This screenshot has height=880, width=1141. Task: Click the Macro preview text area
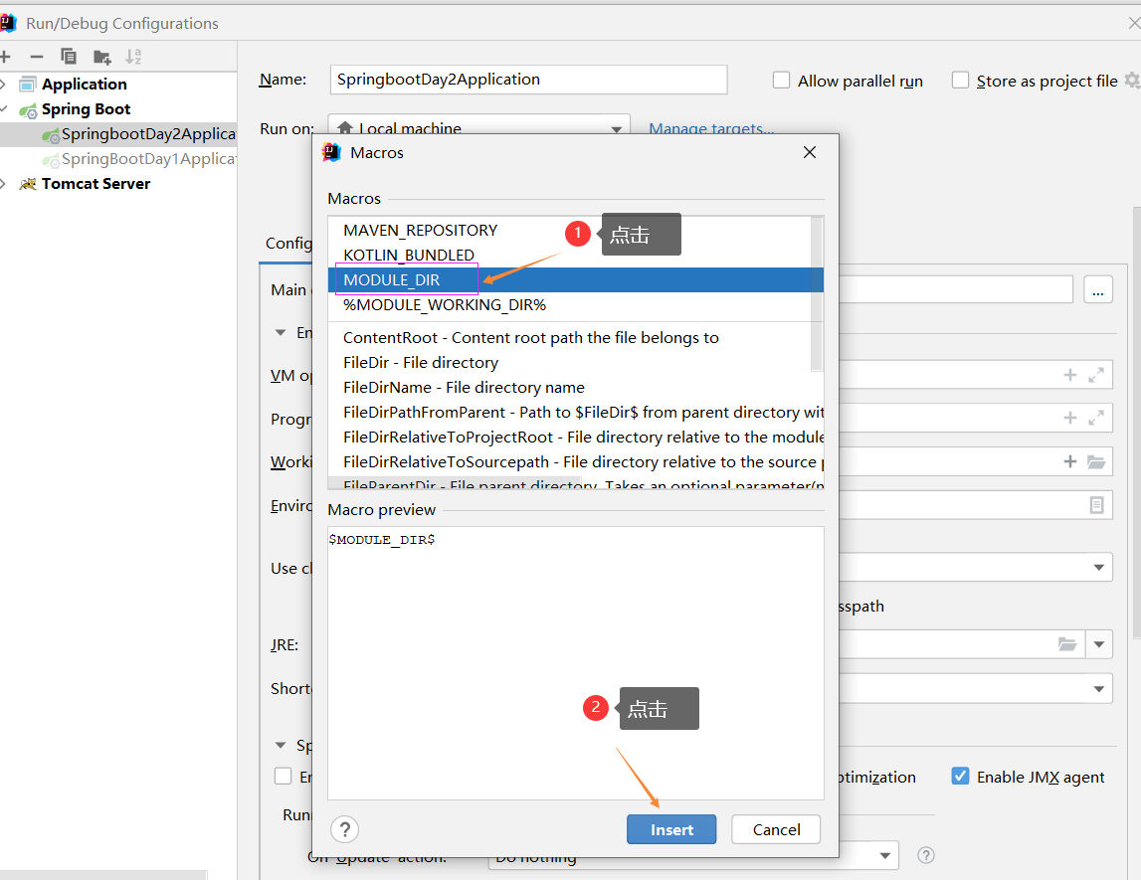pos(576,662)
